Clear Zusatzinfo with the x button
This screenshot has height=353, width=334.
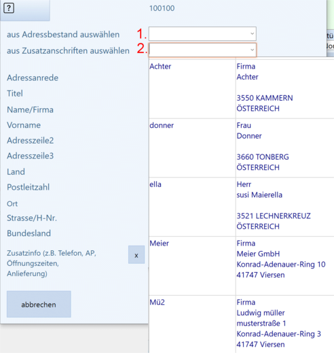point(136,255)
